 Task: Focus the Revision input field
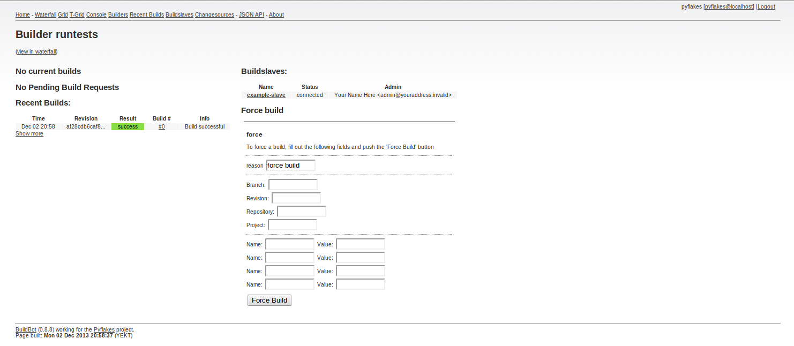pos(296,198)
